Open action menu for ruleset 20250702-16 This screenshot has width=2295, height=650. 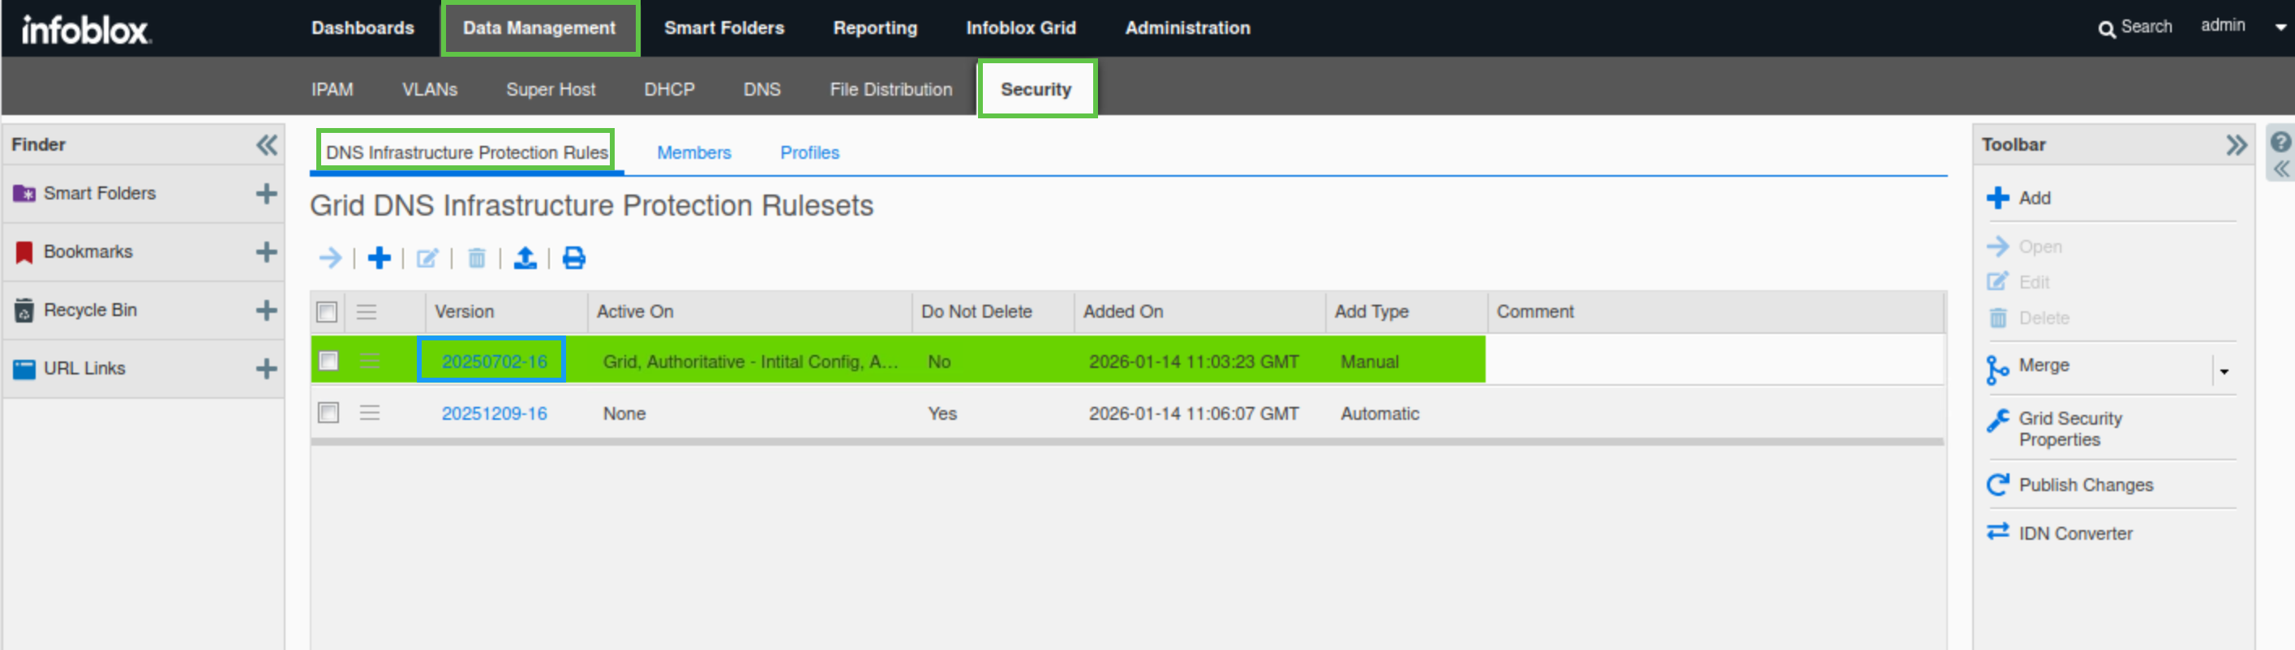tap(370, 361)
